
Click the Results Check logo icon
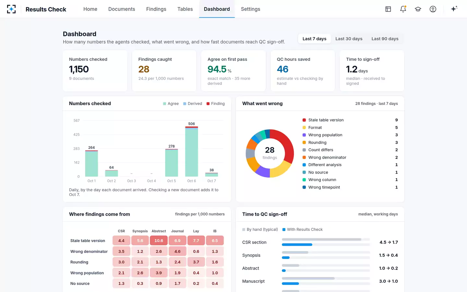[x=11, y=9]
